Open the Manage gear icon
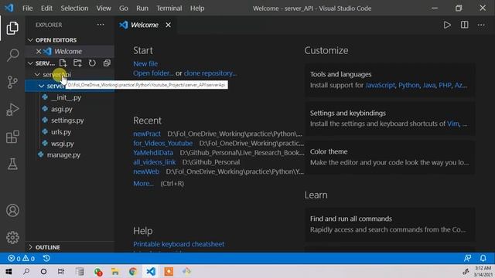 (x=12, y=237)
